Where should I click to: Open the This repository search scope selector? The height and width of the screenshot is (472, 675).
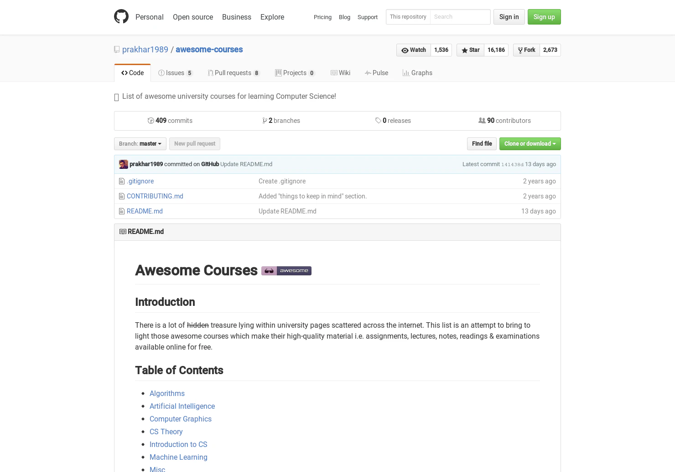(x=408, y=17)
